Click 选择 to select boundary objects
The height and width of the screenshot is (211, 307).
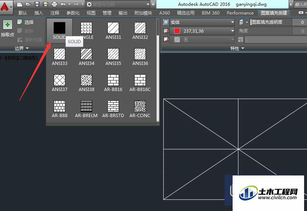coord(25,22)
